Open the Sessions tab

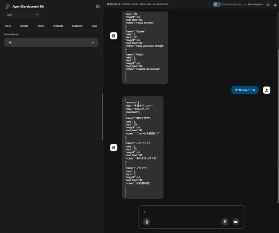77,26
